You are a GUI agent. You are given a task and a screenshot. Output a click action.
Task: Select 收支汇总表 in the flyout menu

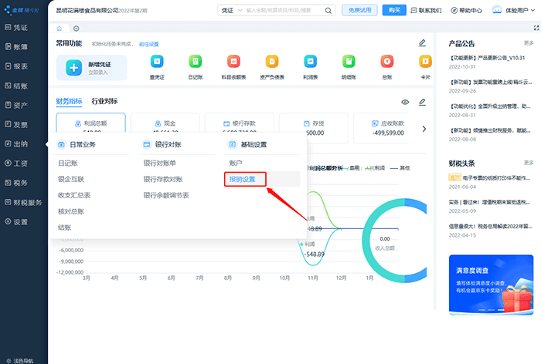pos(74,195)
